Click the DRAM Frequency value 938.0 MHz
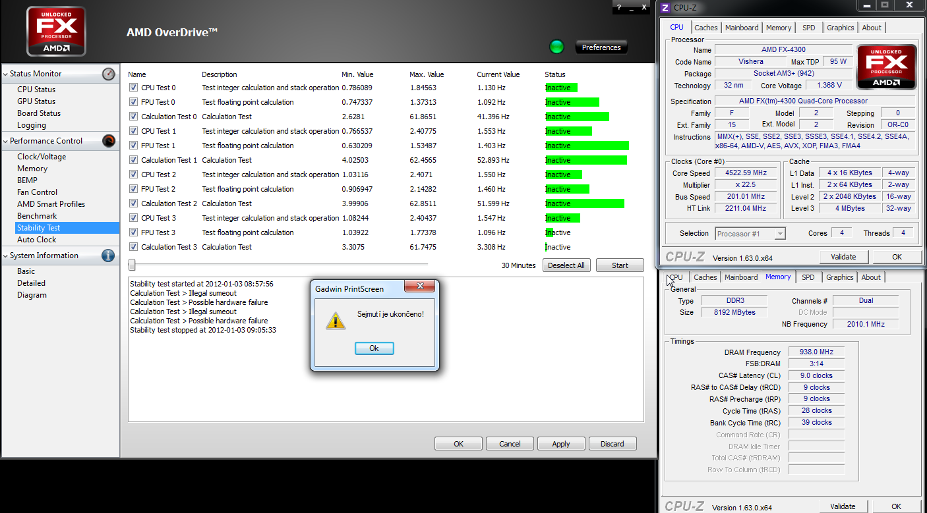This screenshot has width=927, height=513. coord(816,352)
